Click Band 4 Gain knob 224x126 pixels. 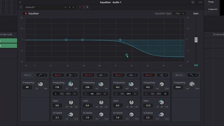click(132, 103)
